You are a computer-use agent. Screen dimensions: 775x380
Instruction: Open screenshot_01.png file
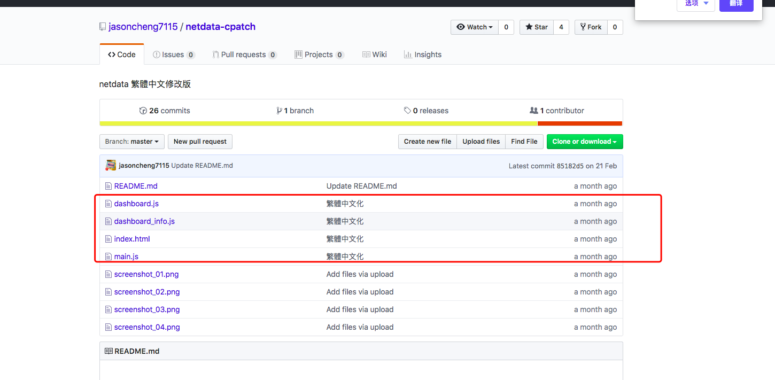[146, 274]
